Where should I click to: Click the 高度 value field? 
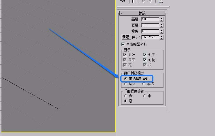[150, 19]
